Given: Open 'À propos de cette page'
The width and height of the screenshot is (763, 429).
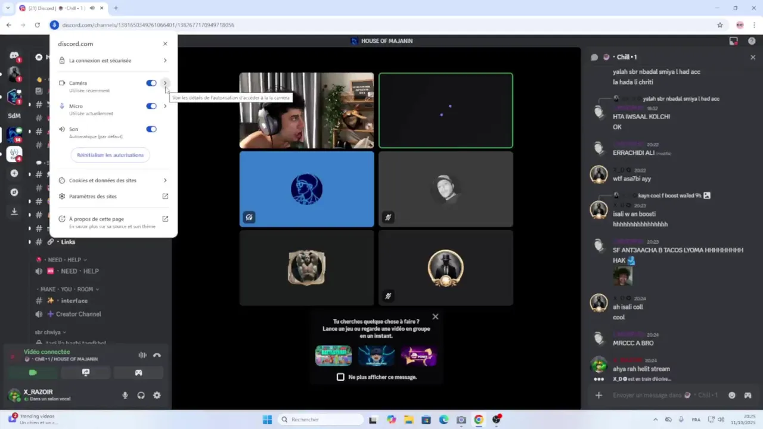Looking at the screenshot, I should coord(113,222).
